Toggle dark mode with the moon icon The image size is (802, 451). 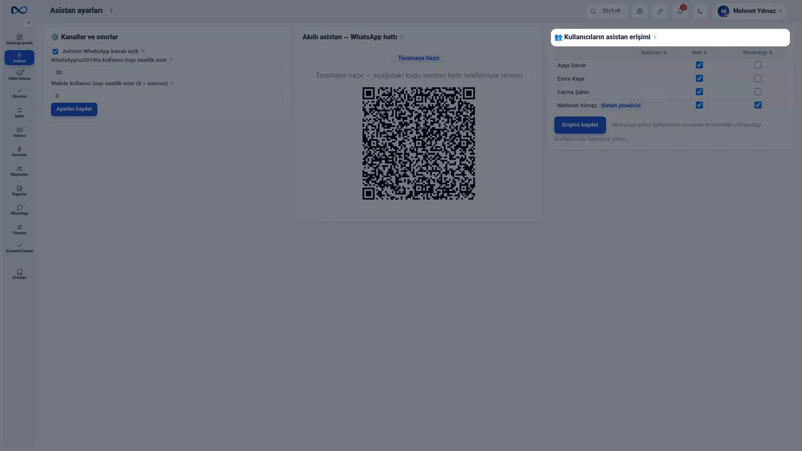(x=700, y=11)
